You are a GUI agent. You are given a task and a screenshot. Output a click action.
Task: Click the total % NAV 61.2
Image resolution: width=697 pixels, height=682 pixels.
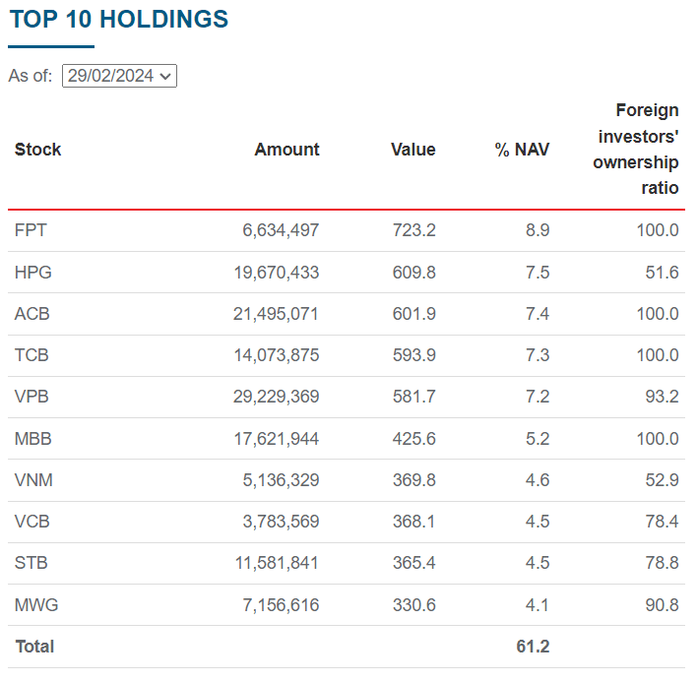click(x=533, y=647)
